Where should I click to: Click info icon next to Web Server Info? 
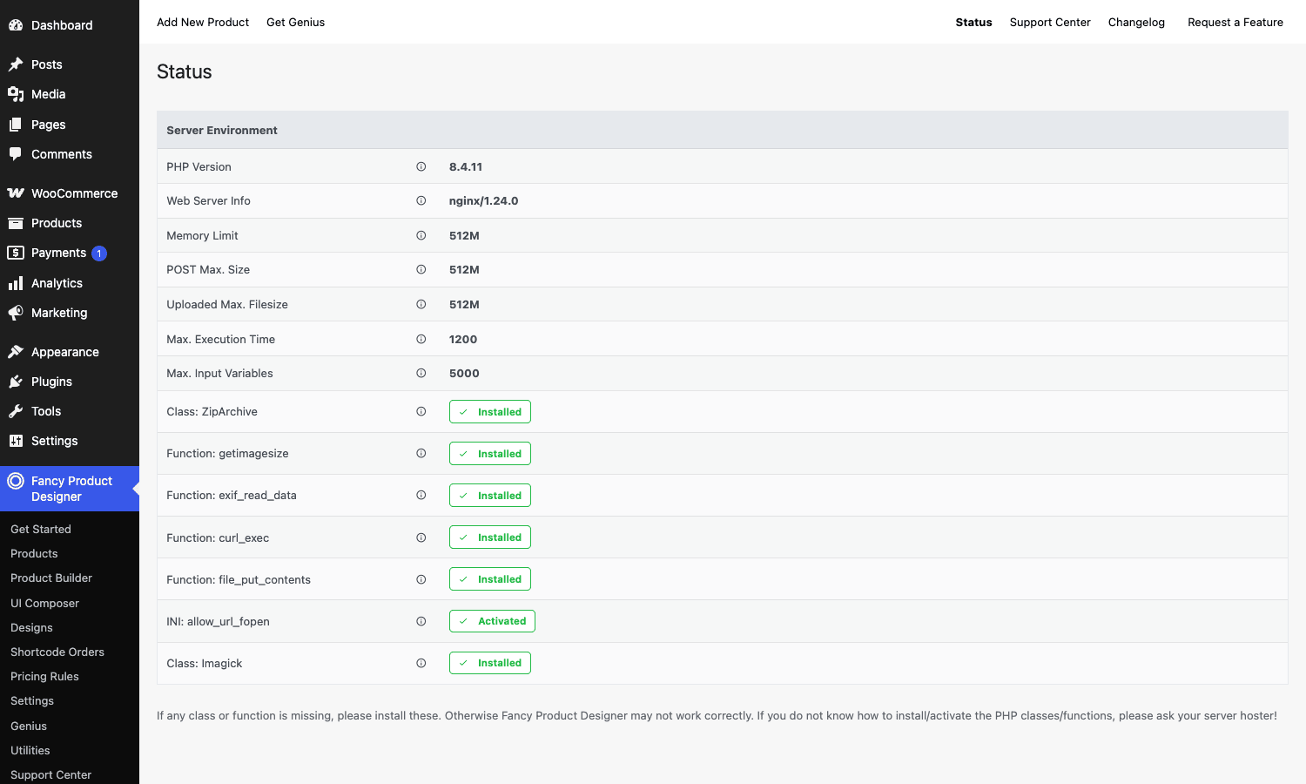421,200
